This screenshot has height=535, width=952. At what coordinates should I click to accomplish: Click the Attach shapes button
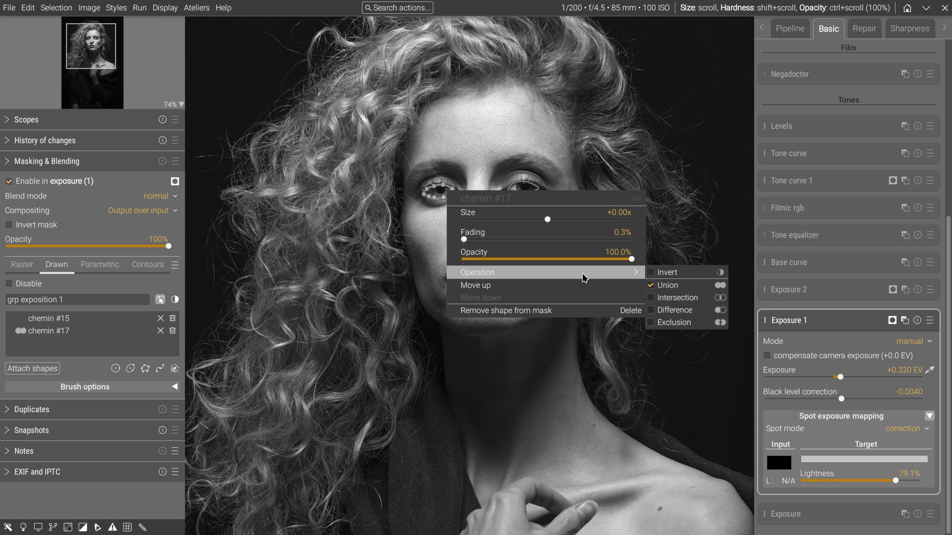pyautogui.click(x=32, y=368)
